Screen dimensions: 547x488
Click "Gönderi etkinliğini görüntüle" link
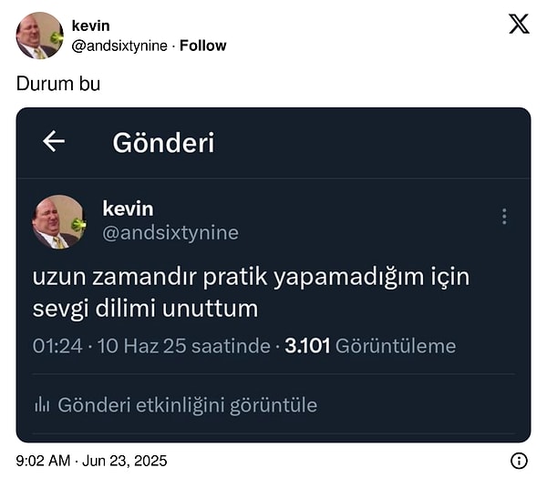pos(187,405)
